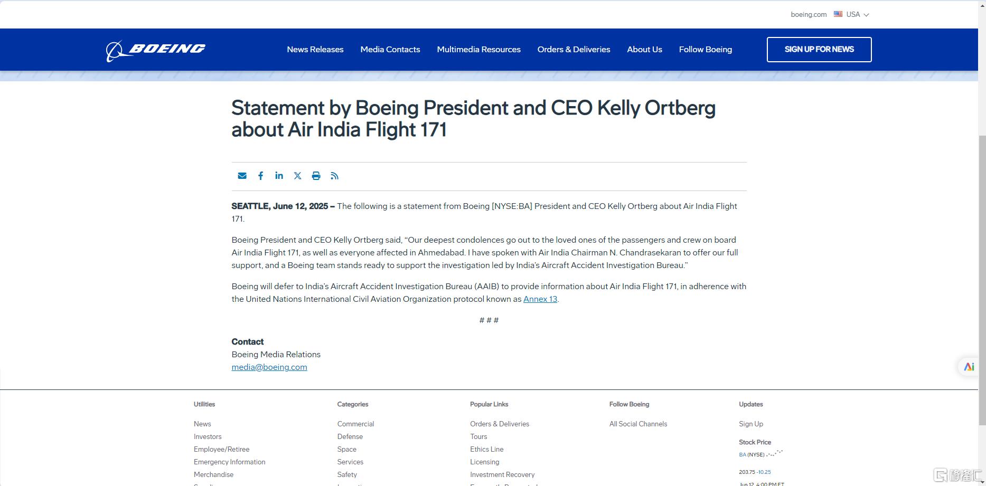
Task: Share article via email envelope icon
Action: coord(242,176)
